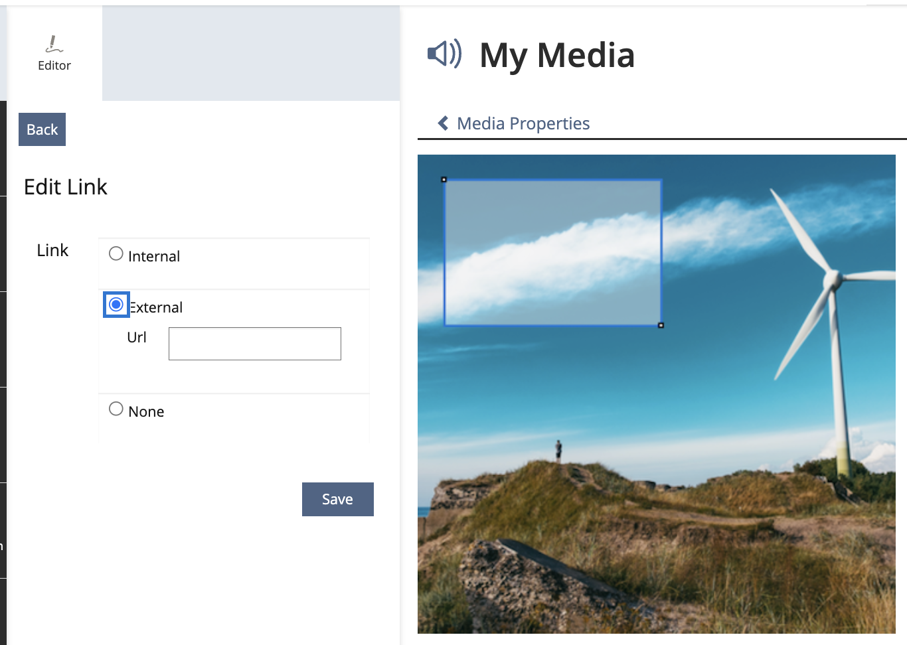Choose the None link radio button
Image resolution: width=907 pixels, height=645 pixels.
[116, 409]
